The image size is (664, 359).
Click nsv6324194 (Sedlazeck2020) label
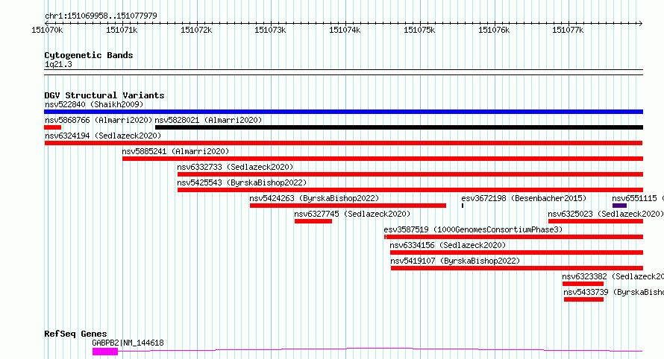tap(103, 136)
